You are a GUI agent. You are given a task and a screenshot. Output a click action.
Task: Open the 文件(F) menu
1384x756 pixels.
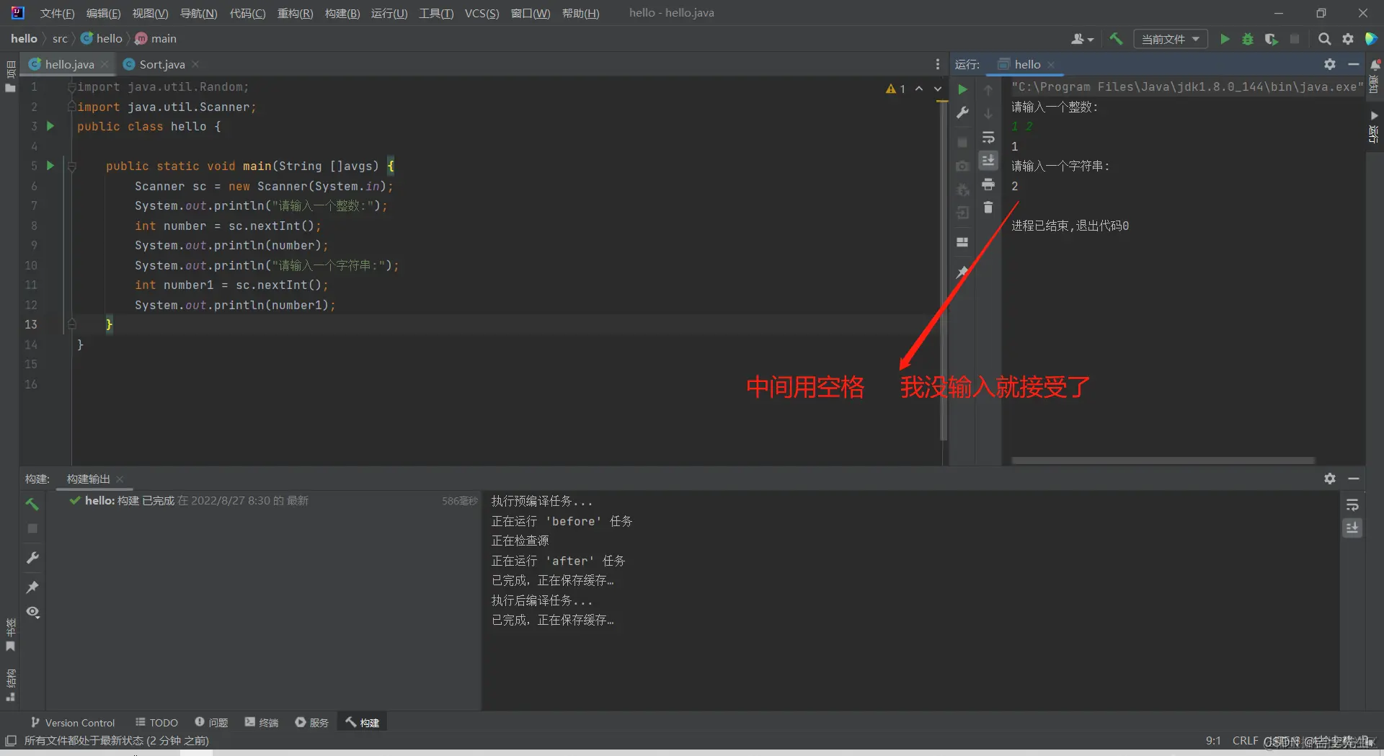pos(57,13)
